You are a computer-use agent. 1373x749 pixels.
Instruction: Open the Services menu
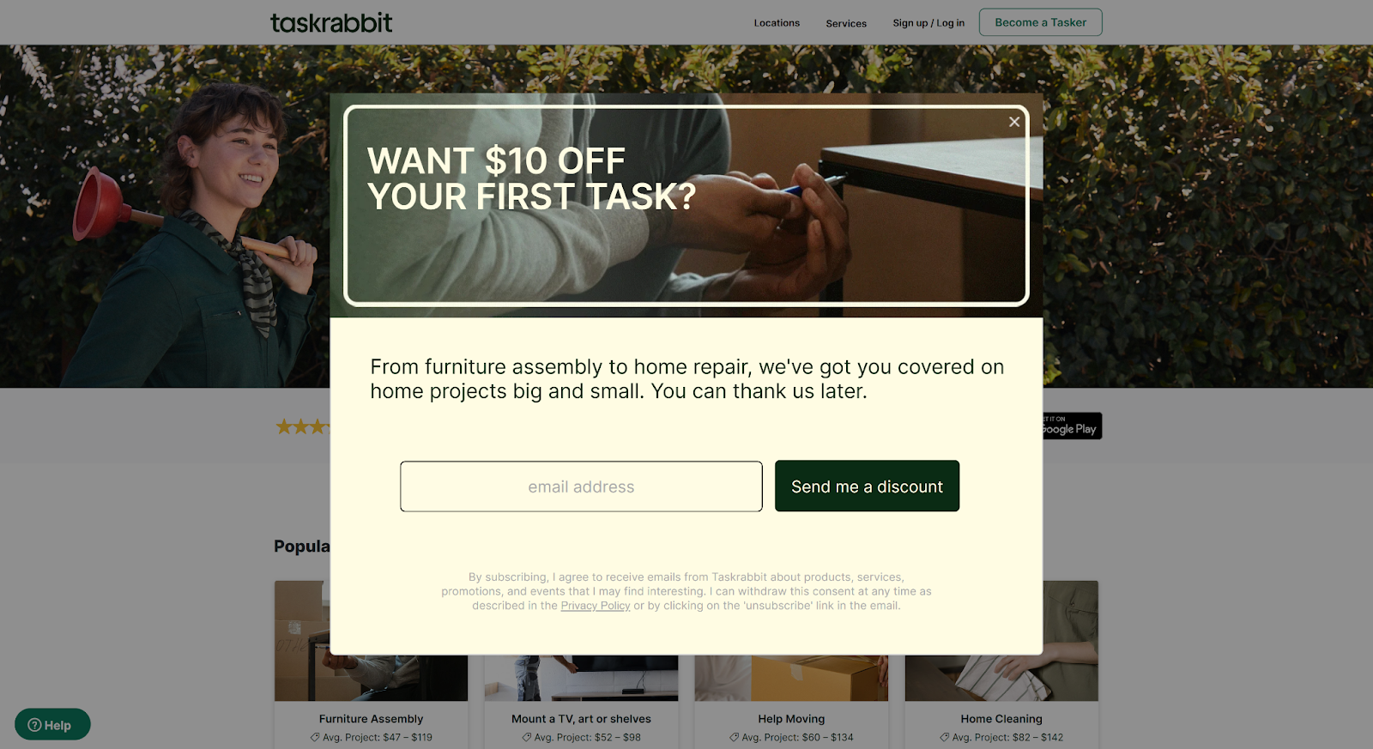coord(846,23)
